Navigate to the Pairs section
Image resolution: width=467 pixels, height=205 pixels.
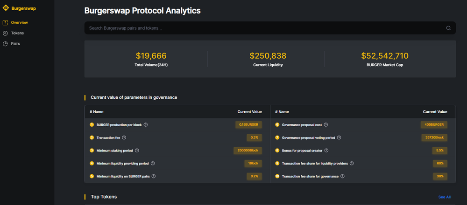[x=15, y=44]
